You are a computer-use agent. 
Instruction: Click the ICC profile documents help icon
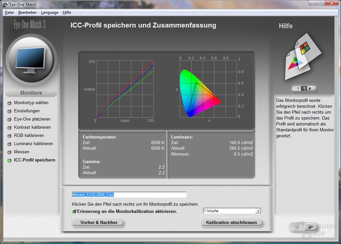click(303, 57)
